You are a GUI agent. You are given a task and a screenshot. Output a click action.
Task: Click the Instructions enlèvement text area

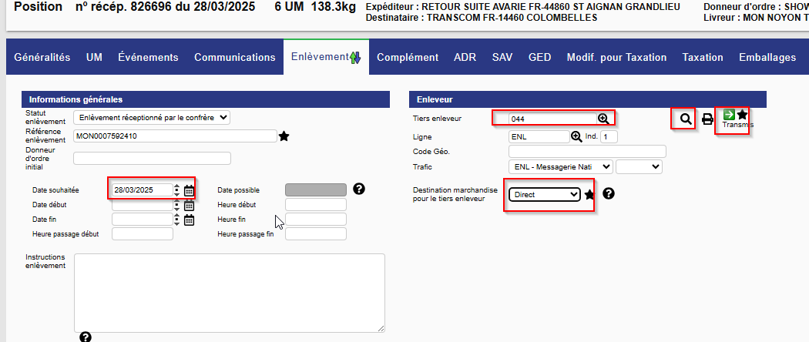coord(230,293)
